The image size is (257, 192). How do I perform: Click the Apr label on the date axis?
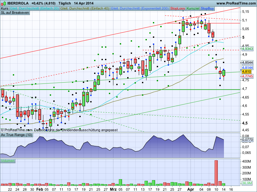pos(191,189)
